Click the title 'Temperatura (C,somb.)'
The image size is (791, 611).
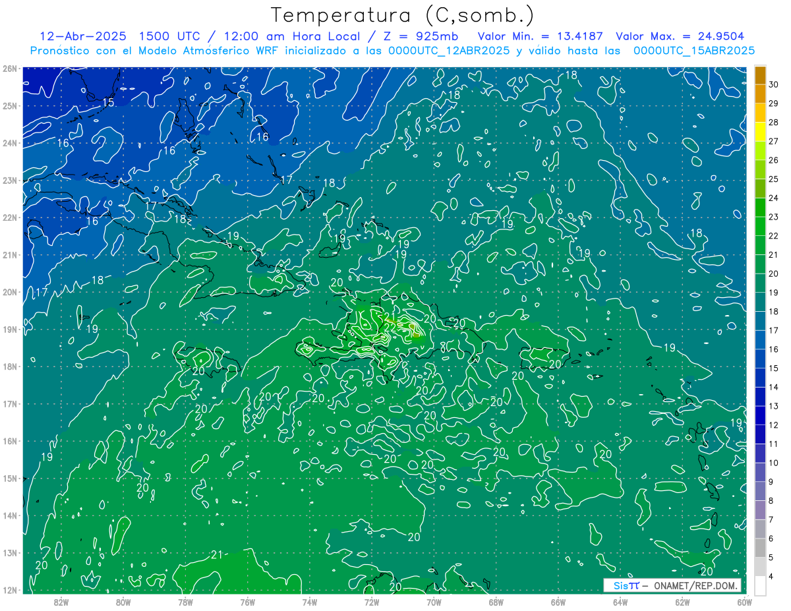click(402, 16)
